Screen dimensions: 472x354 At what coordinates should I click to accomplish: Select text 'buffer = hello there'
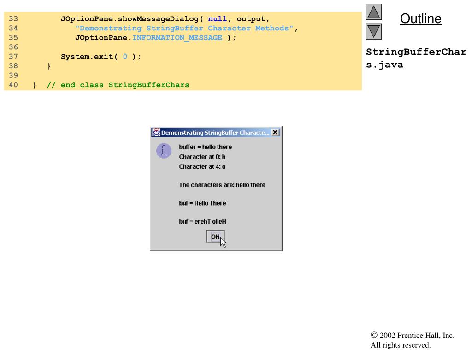205,147
